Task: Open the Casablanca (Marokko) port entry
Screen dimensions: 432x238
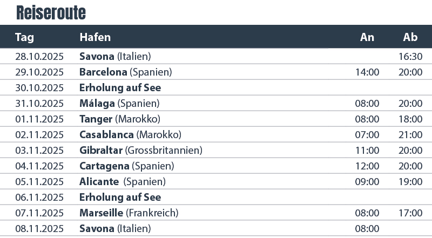Action: (130, 134)
